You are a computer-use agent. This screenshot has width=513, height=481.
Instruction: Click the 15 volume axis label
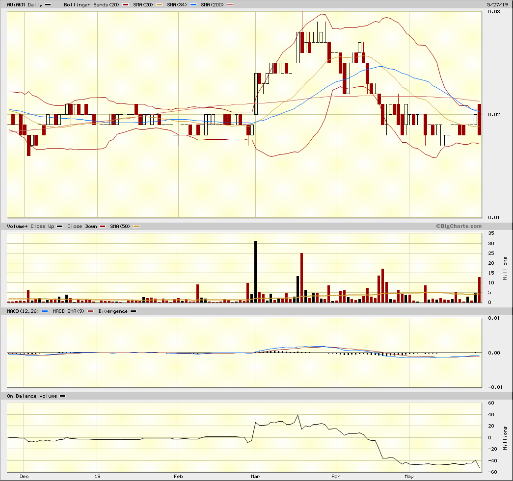[x=491, y=273]
